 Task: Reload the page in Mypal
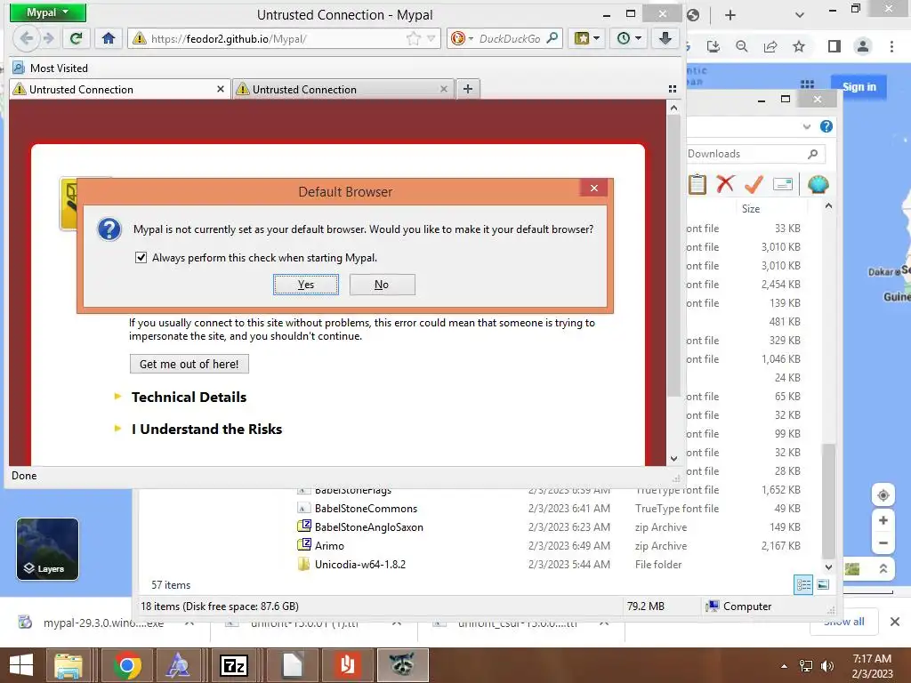pyautogui.click(x=77, y=38)
